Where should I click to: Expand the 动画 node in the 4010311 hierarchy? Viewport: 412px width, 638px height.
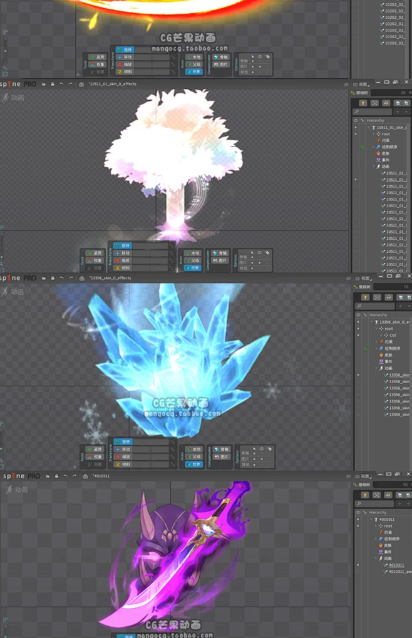376,558
